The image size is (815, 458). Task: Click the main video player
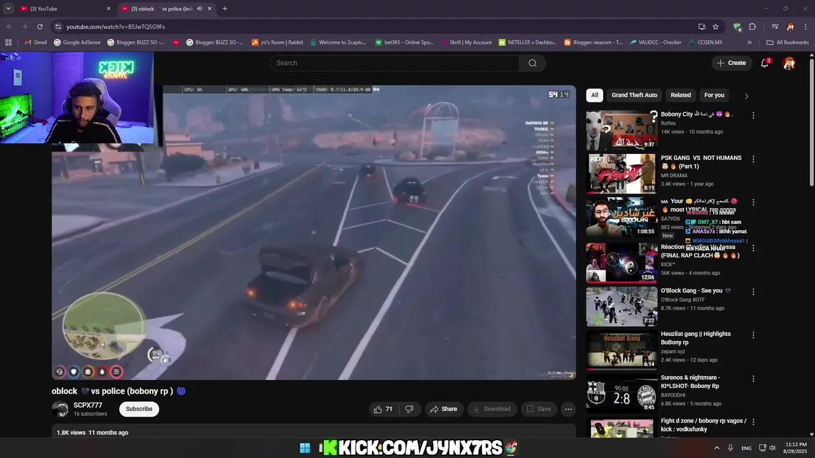pos(314,232)
